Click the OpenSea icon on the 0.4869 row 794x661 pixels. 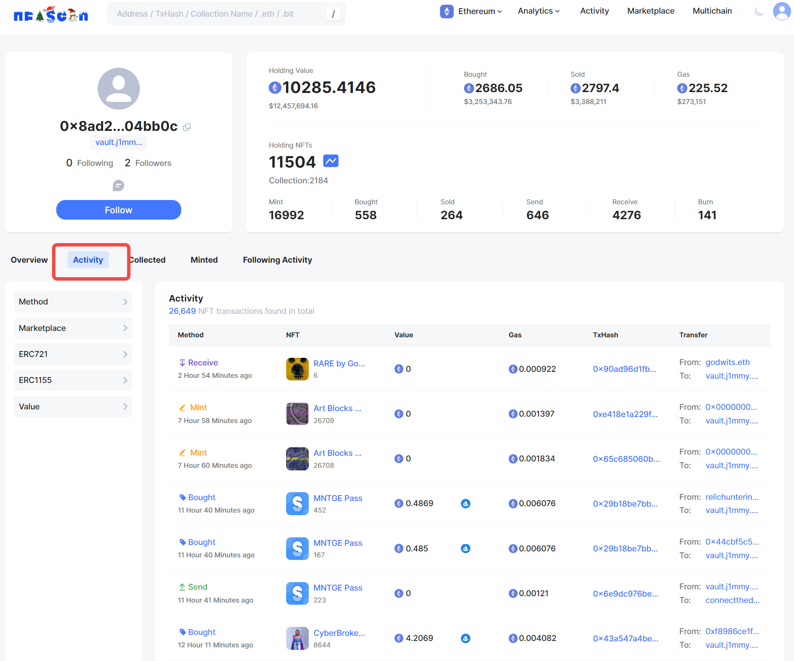point(466,504)
